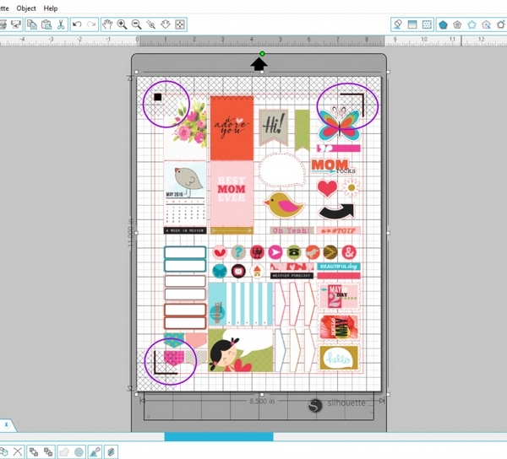Click the Zoom Out magnifier

click(136, 24)
